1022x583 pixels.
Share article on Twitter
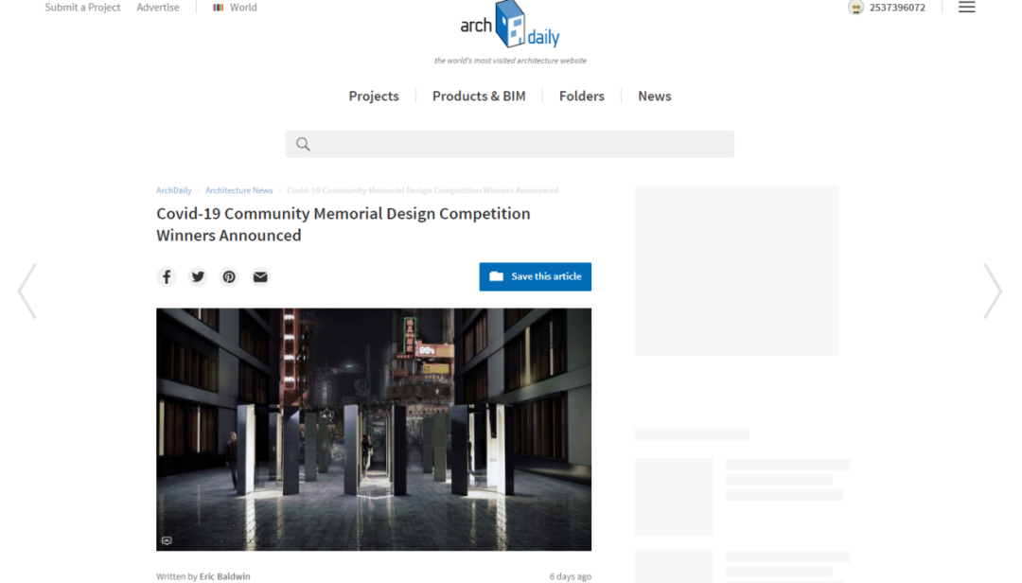198,276
